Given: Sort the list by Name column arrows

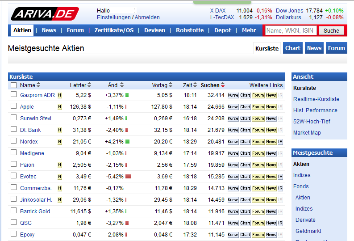Looking at the screenshot, I should pos(38,85).
